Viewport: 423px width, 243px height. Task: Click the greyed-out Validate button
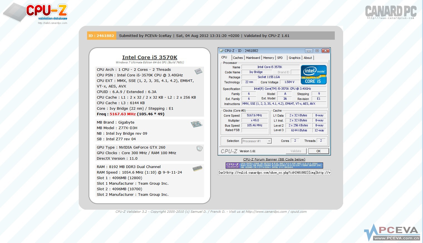[x=296, y=151]
